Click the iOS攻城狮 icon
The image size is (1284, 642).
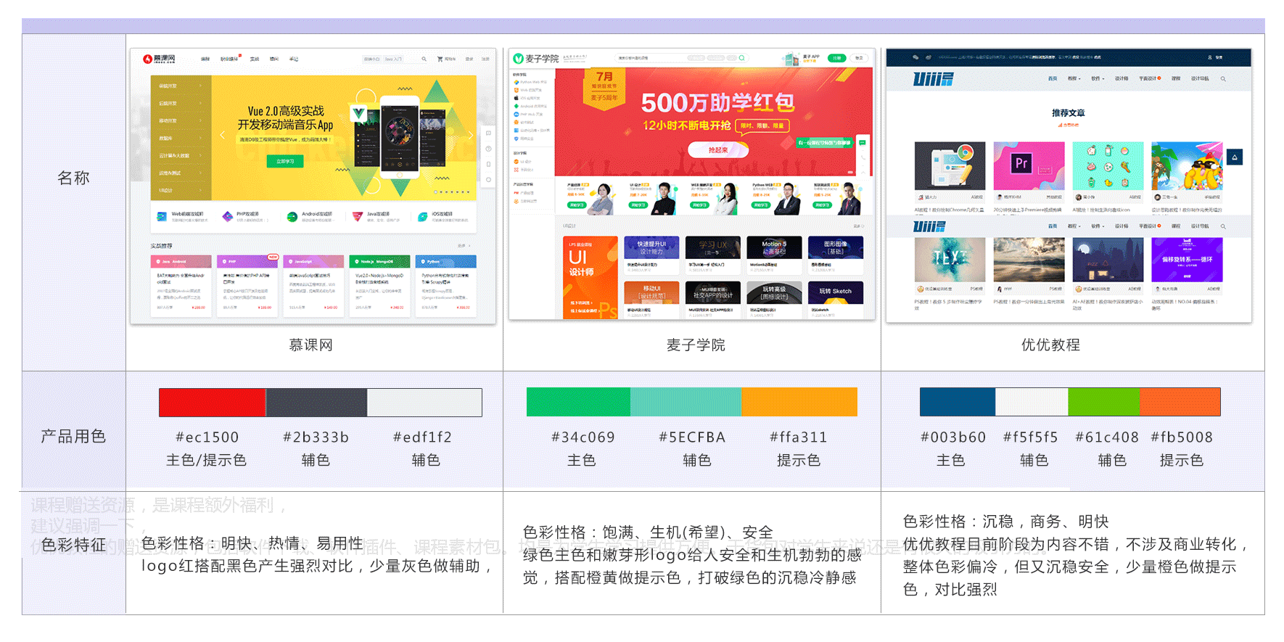coord(423,216)
